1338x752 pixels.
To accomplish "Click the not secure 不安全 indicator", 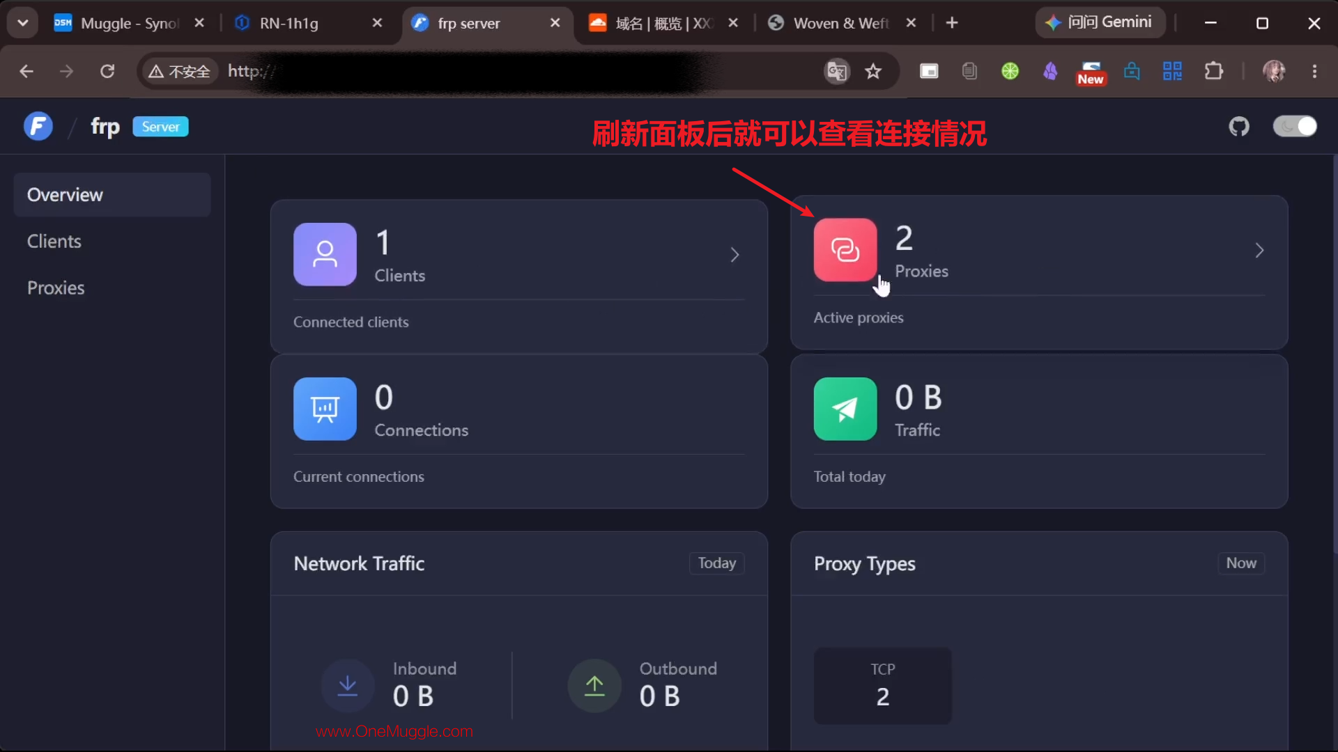I will coord(180,71).
